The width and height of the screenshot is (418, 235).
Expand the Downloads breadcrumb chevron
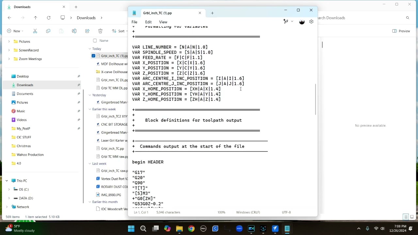[101, 18]
